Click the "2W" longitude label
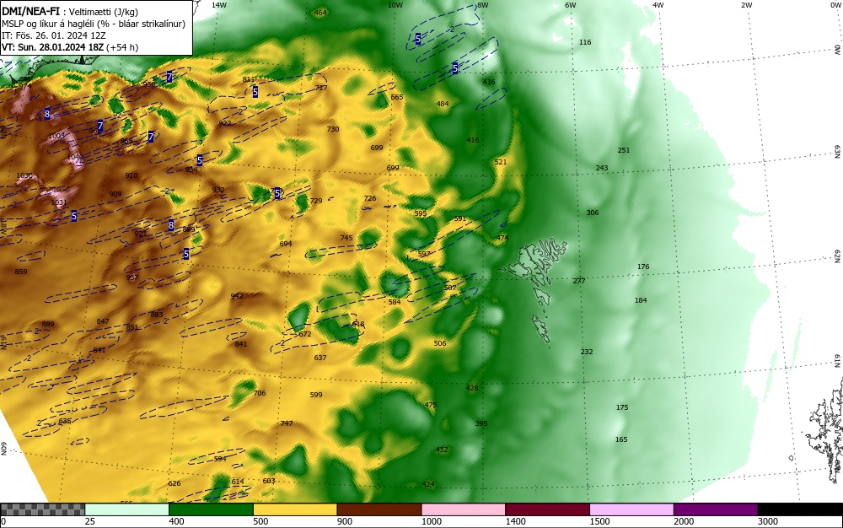 click(x=746, y=5)
